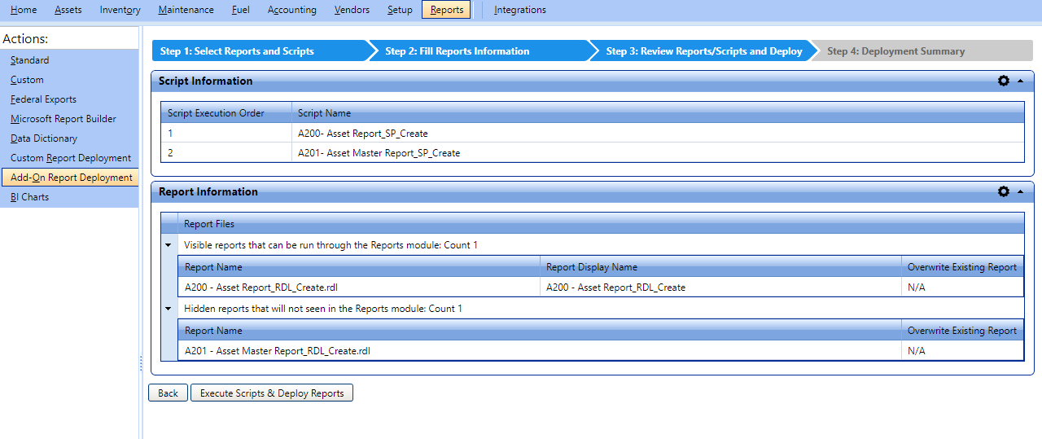Open the Vendors menu
Screen dimensions: 1042x439
pos(352,10)
